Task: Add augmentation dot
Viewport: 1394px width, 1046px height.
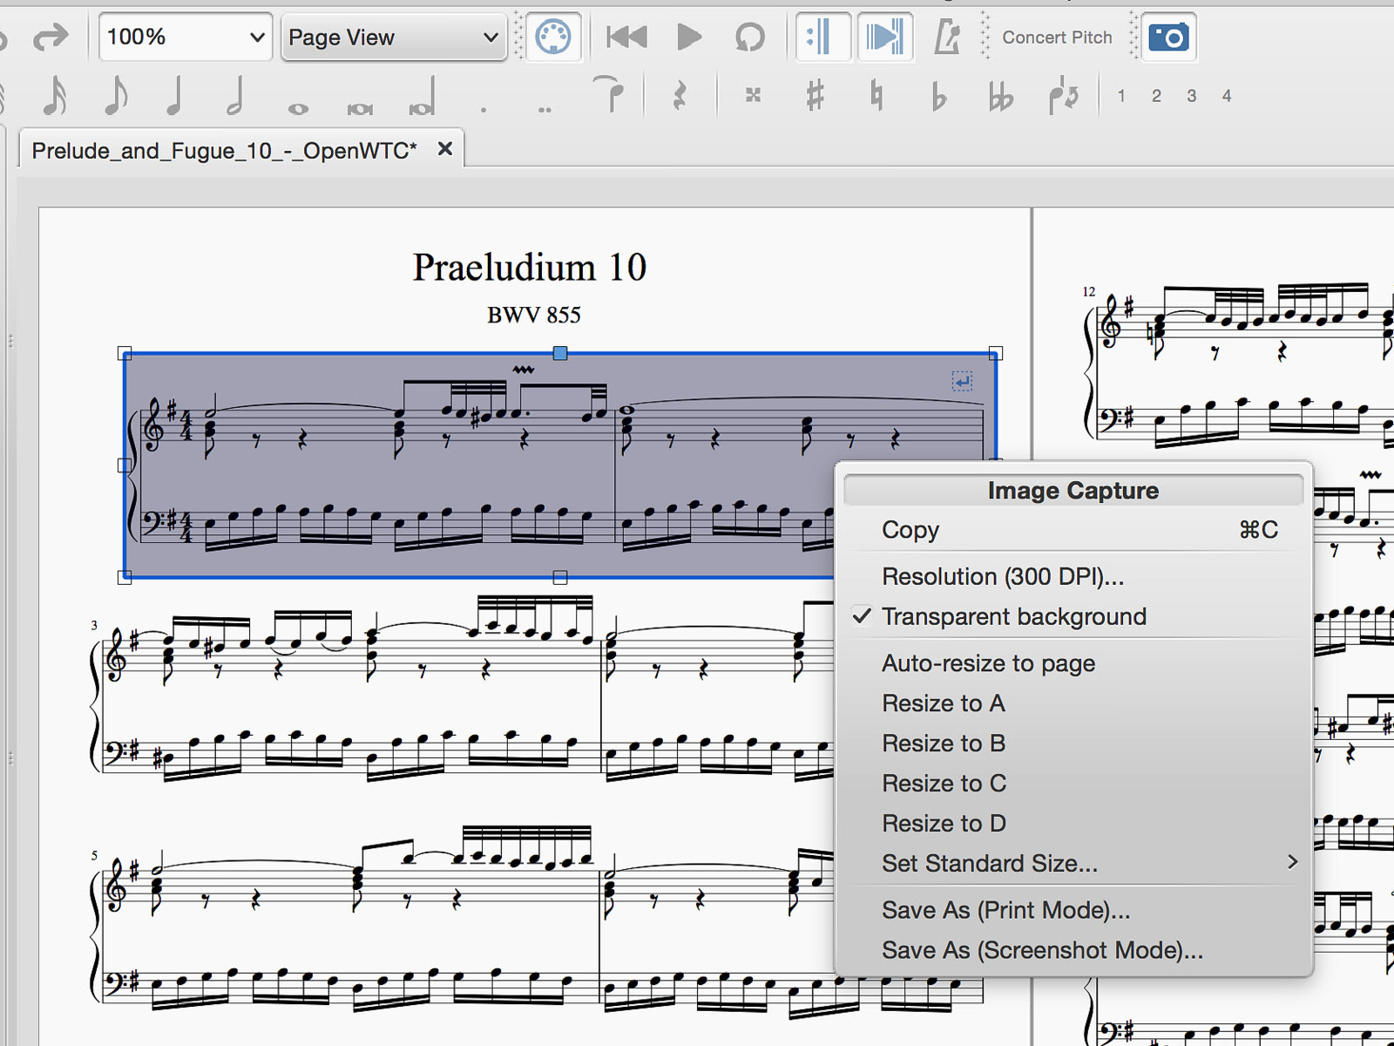Action: click(484, 110)
